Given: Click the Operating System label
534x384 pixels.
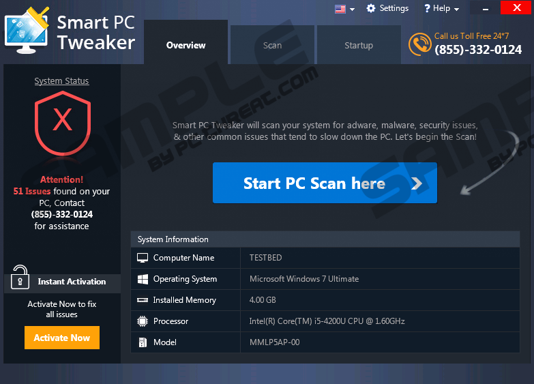Looking at the screenshot, I should [x=185, y=279].
